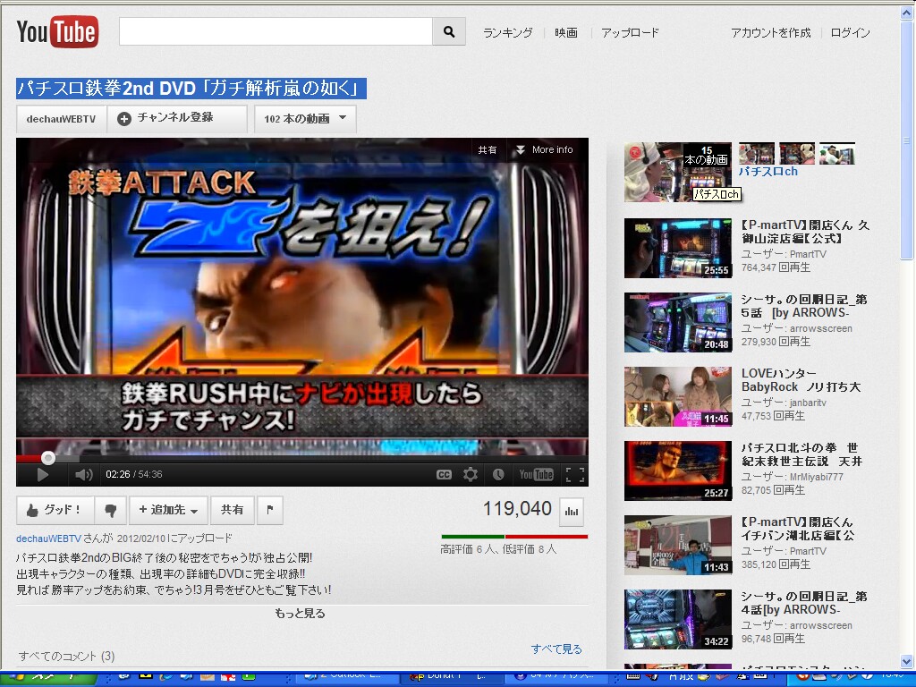Click the like/dislike rating bar
This screenshot has height=687, width=916.
514,537
